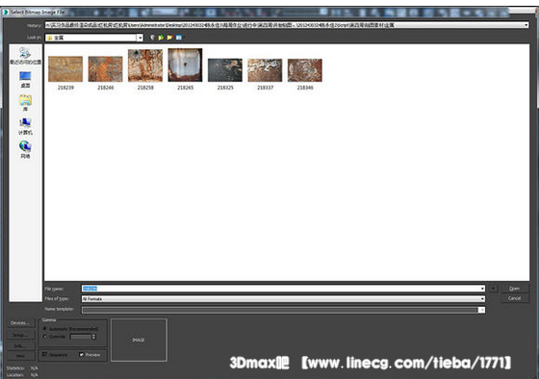Toggle the Preview checkbox
This screenshot has height=379, width=539.
click(82, 354)
